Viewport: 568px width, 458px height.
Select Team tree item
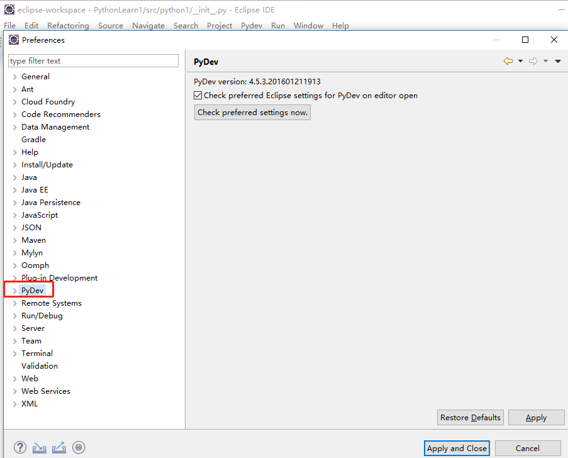pyautogui.click(x=31, y=340)
